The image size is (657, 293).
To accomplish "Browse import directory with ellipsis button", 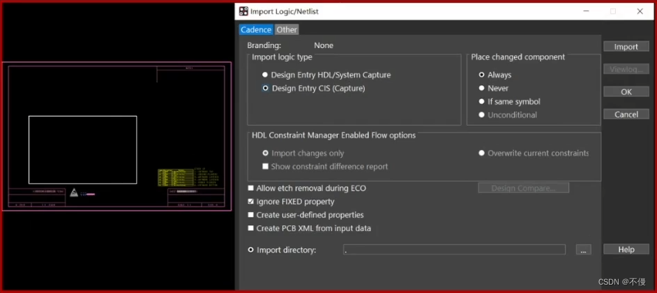I will point(583,250).
